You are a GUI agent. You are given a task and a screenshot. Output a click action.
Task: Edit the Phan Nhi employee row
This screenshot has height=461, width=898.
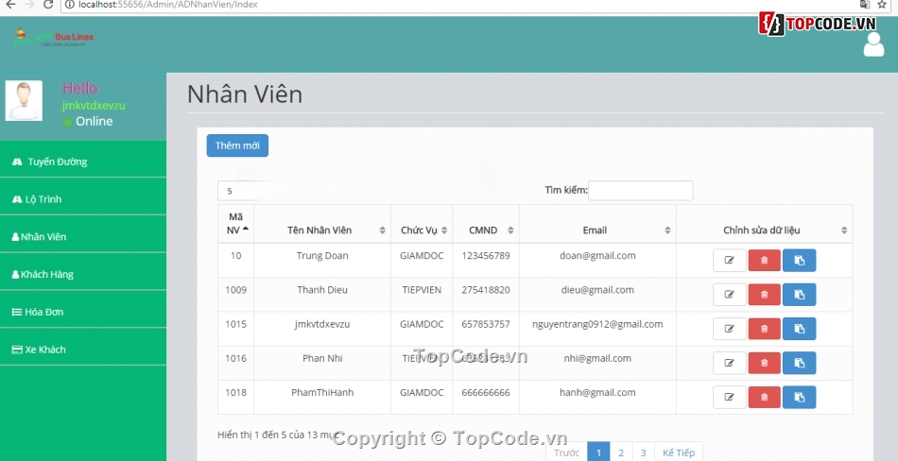coord(729,363)
